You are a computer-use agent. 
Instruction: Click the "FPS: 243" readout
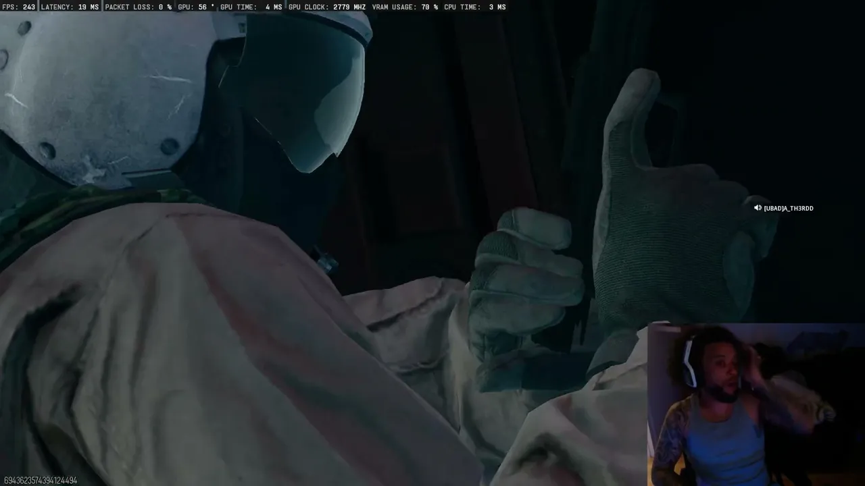point(19,7)
